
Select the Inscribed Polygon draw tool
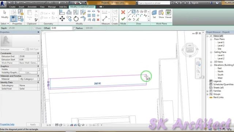pos(137,11)
